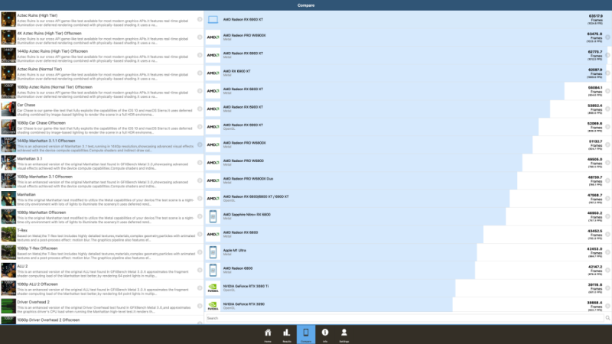
Task: Open detail arrow on Apple M1 Ultra row
Action: [x=607, y=252]
